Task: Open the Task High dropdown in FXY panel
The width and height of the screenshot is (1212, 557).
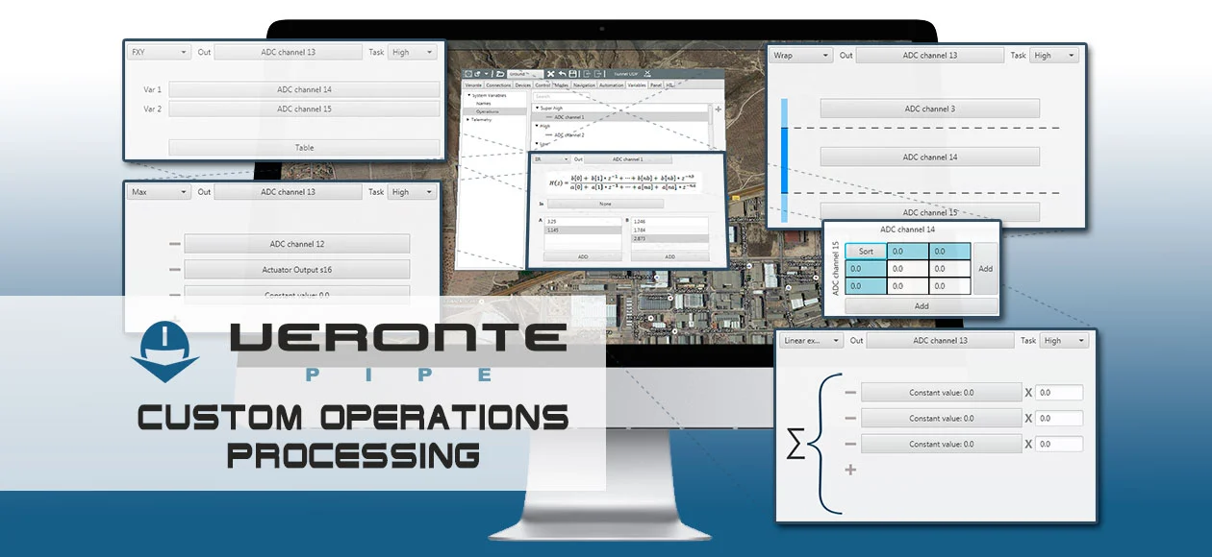Action: click(412, 53)
